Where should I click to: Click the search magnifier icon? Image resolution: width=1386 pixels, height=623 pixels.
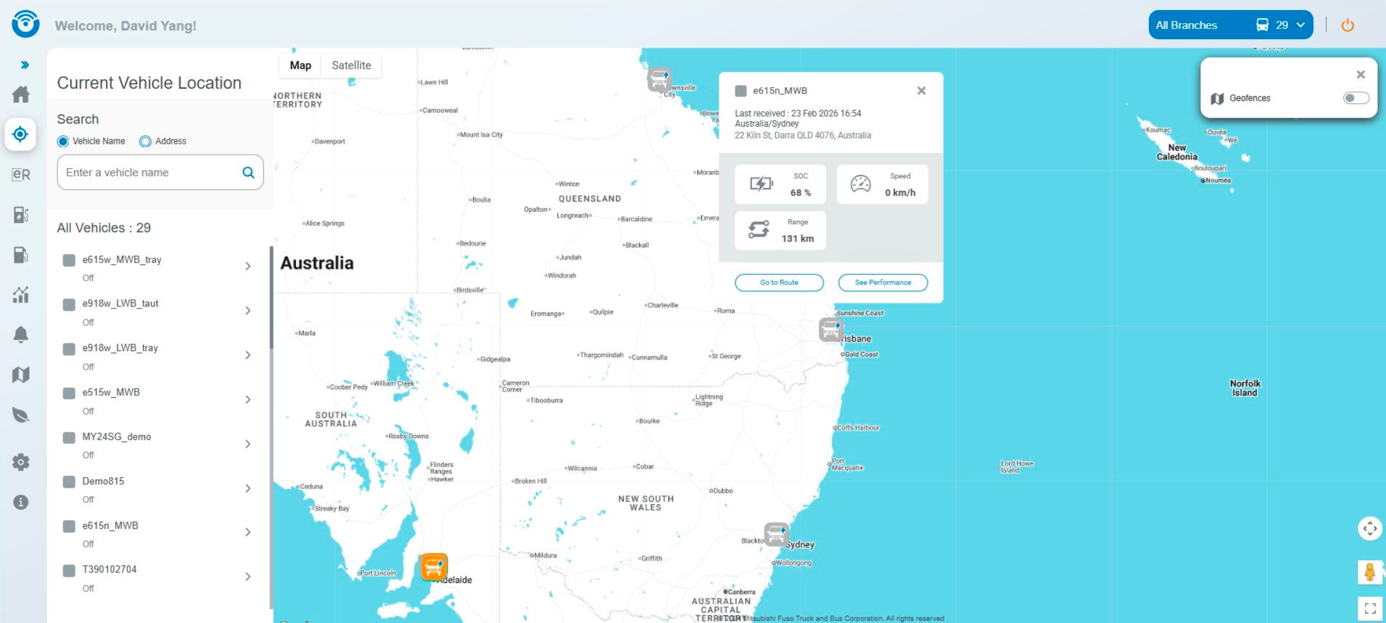pyautogui.click(x=248, y=172)
